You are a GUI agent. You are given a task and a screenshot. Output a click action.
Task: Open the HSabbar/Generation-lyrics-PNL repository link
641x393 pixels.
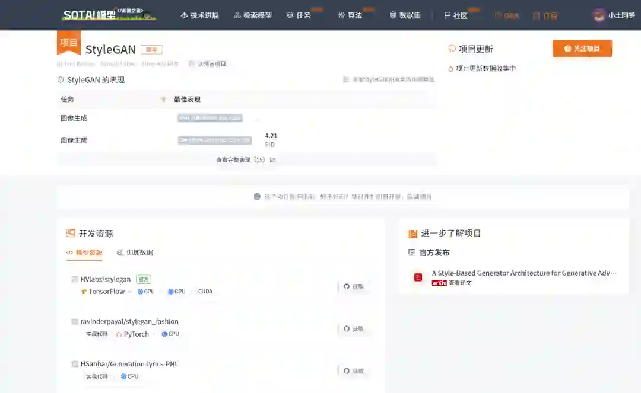[x=129, y=363]
